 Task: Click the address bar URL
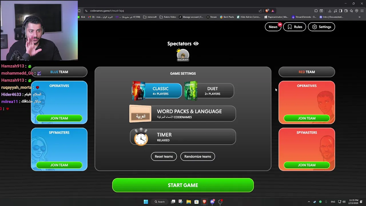(107, 11)
